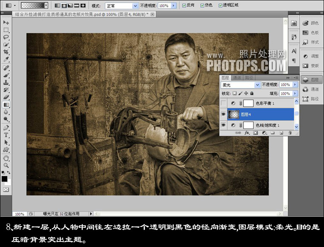The image size is (324, 247).
Task: Open the 色板 swatches panel
Action: coord(311,33)
